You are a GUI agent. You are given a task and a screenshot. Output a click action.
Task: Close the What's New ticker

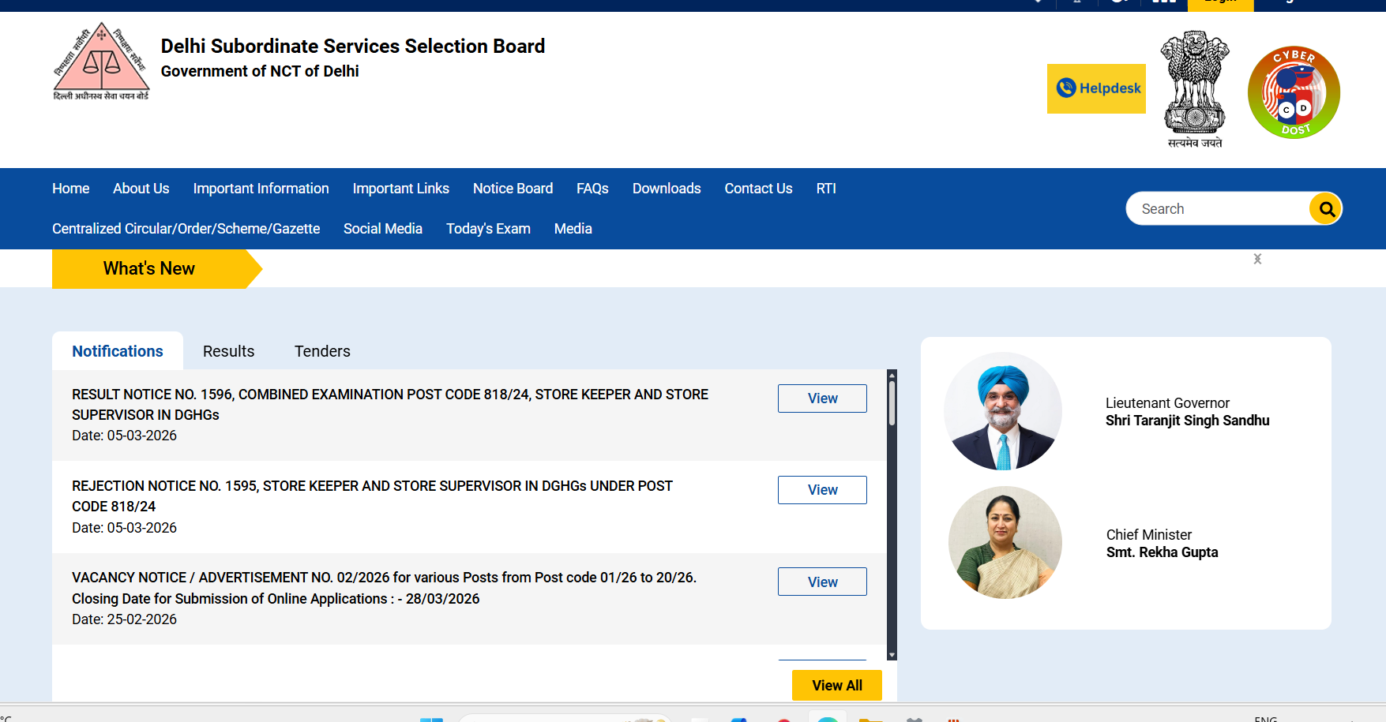click(x=1257, y=259)
